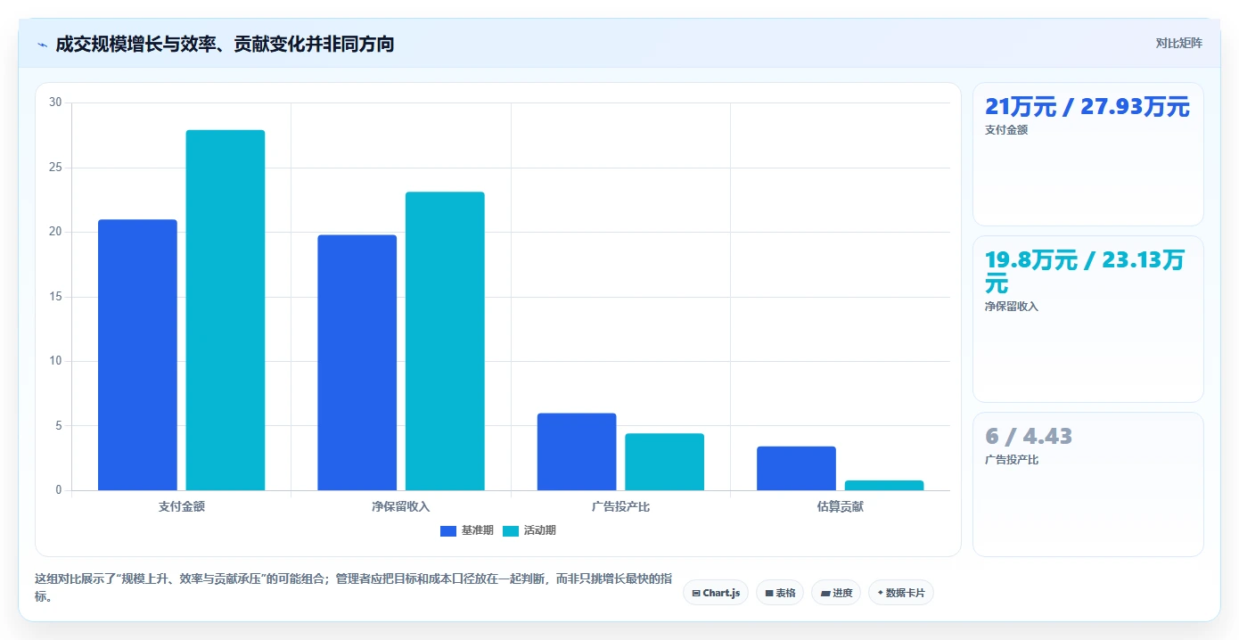Click the sparkle icon in 数据卡片 chip

(880, 593)
